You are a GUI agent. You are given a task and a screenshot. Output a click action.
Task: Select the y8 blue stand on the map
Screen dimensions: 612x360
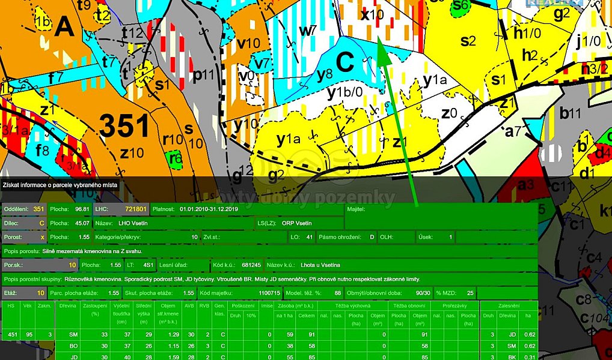pyautogui.click(x=325, y=75)
